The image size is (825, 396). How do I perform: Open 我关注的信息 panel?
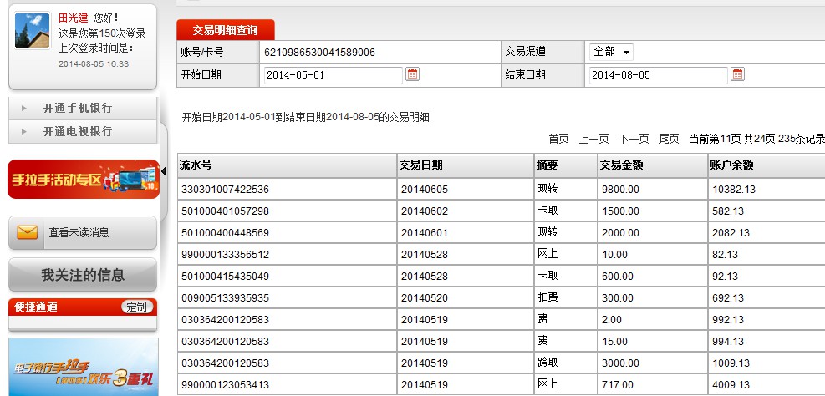[x=83, y=275]
